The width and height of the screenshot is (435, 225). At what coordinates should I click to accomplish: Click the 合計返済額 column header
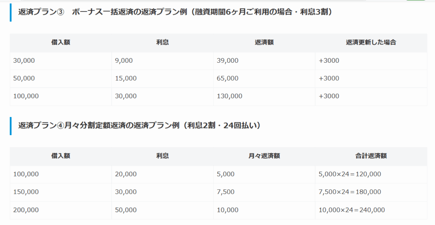[x=371, y=156]
